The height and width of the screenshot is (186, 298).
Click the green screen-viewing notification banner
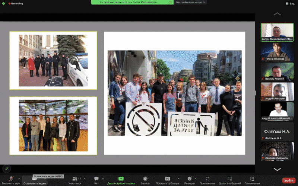tap(132, 2)
